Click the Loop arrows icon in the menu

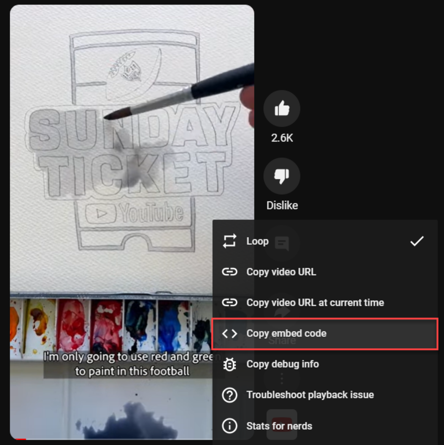click(229, 241)
